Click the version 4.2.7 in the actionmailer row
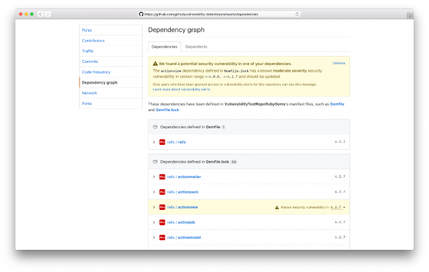429x272 pixels. tap(340, 177)
